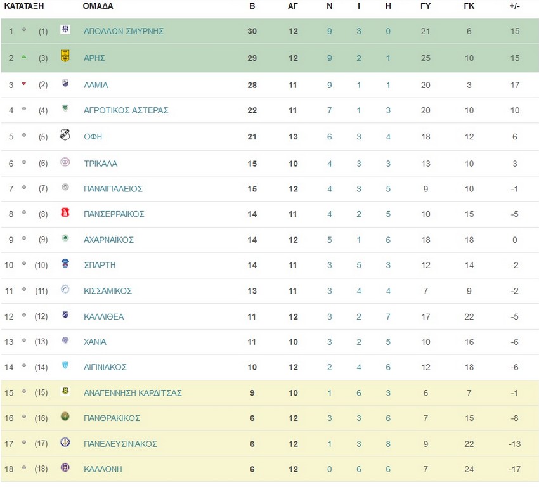The image size is (539, 492).
Task: Click the red ΠΑΝΣΕΡΡΑΪΚΟΣ crest icon
Action: tap(65, 212)
